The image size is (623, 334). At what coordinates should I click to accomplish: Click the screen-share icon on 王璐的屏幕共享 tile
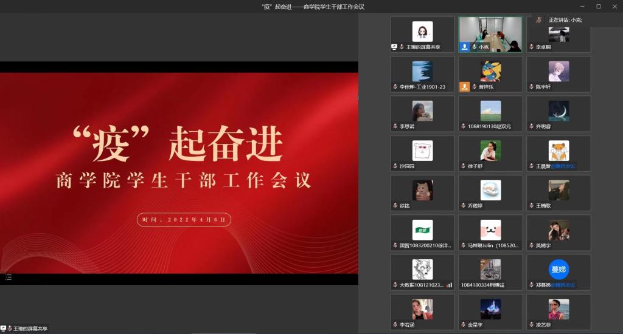[394, 47]
